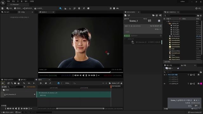
Task: Add folder icon in World Outliner header
Action: coord(198,16)
